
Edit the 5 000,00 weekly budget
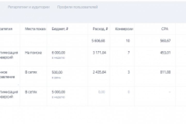click(x=58, y=92)
